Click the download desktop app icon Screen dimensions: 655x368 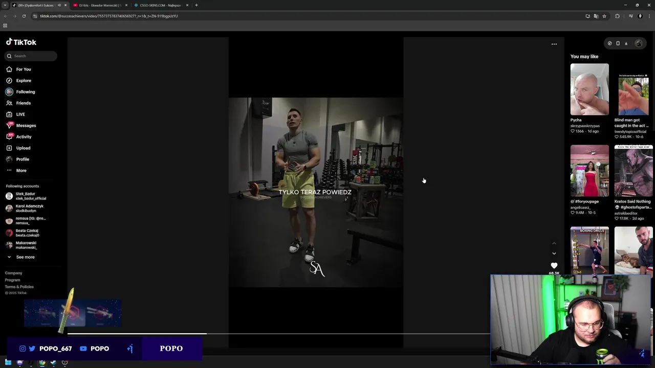[x=626, y=43]
